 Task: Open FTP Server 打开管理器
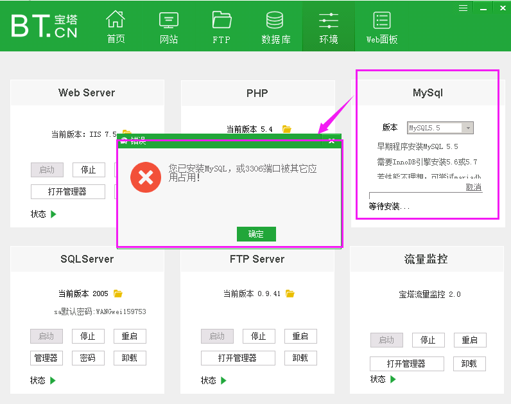tap(238, 358)
